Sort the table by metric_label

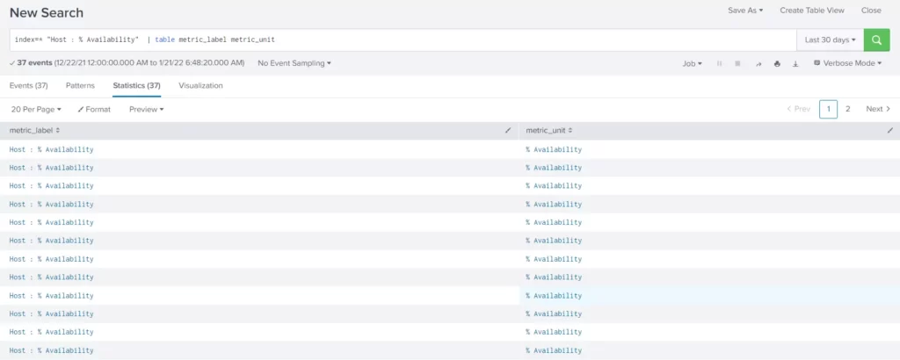tap(34, 131)
